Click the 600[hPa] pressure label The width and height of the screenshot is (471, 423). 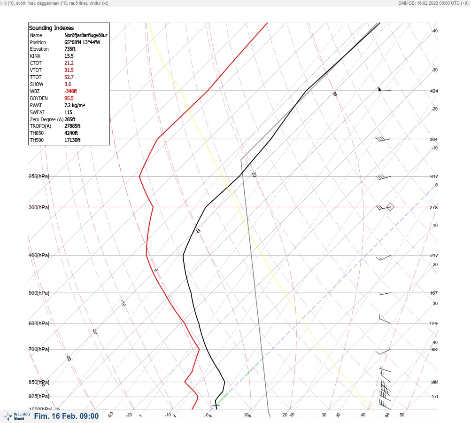pyautogui.click(x=39, y=323)
